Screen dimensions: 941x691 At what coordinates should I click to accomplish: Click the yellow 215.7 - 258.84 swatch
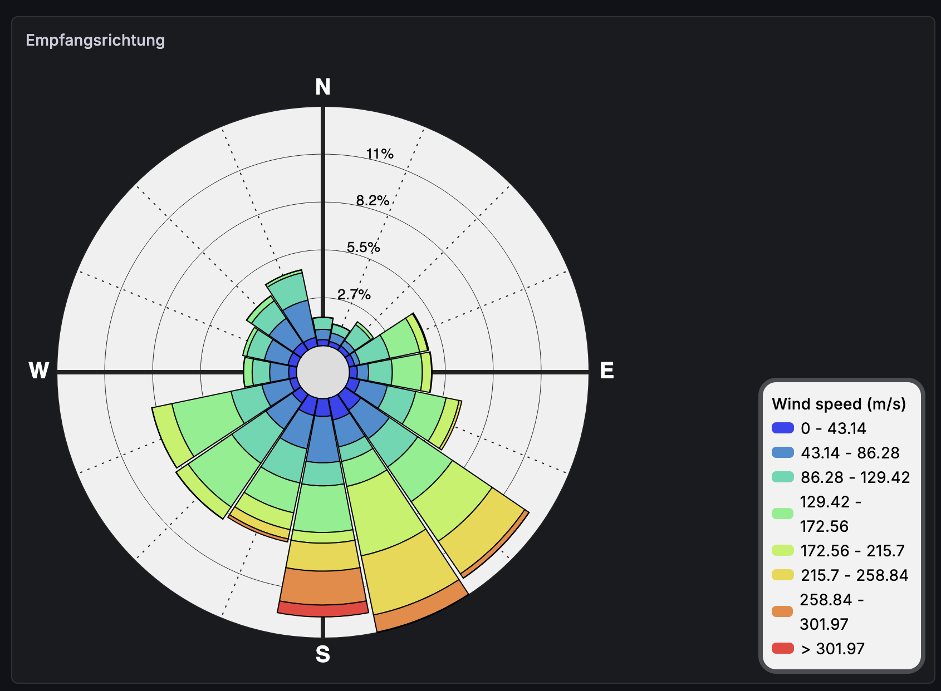point(782,575)
